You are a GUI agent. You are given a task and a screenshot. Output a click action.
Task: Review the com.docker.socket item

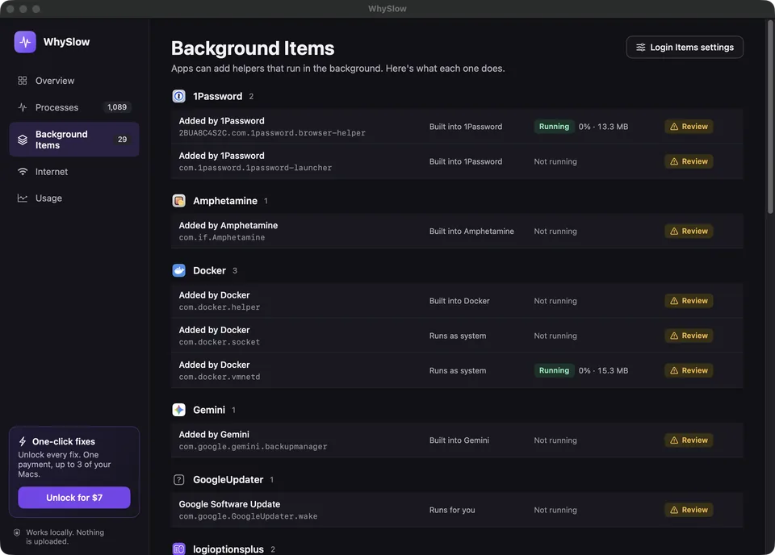click(x=689, y=336)
